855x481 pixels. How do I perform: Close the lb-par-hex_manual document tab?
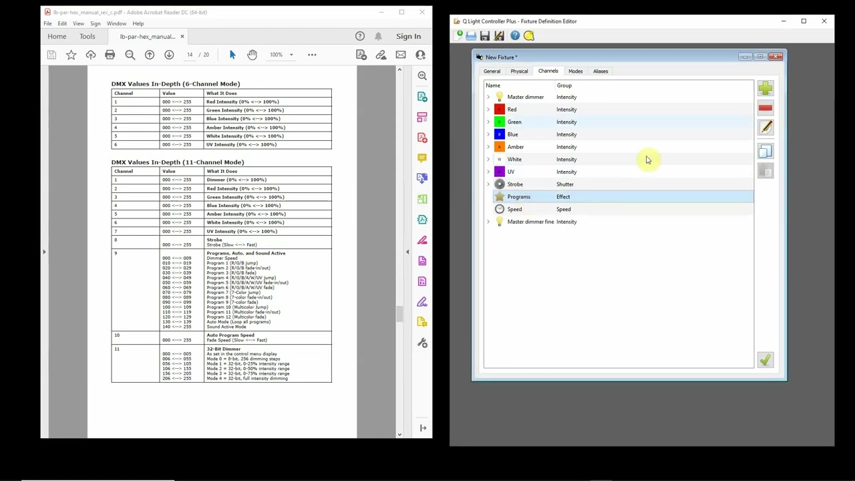click(182, 36)
